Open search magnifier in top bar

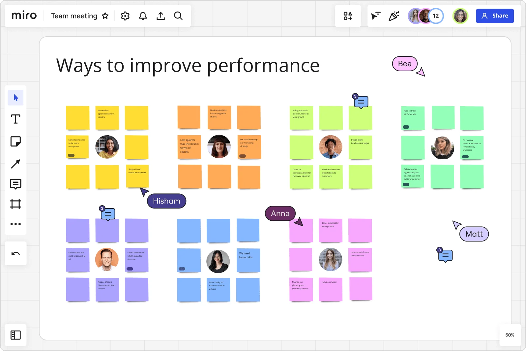(178, 16)
